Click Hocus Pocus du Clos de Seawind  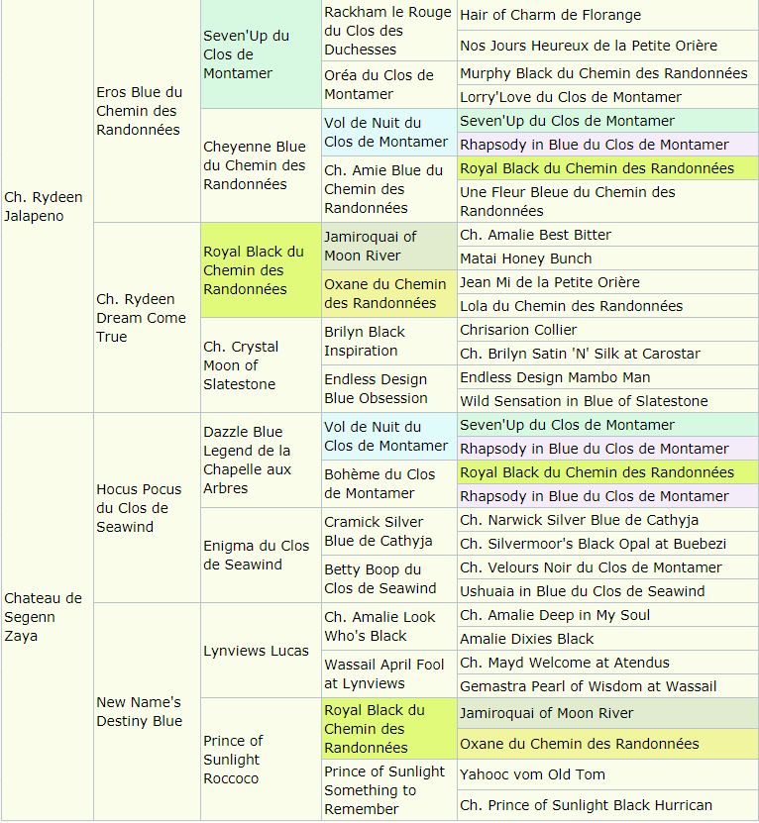[147, 507]
